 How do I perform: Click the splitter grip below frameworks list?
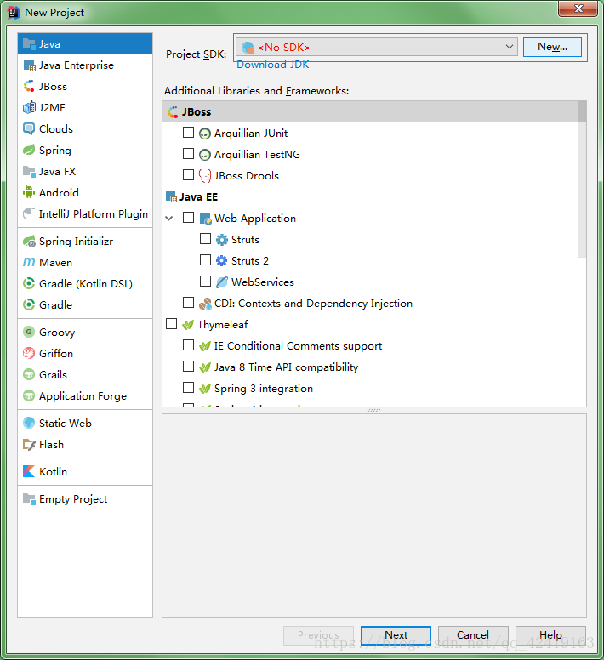click(373, 410)
